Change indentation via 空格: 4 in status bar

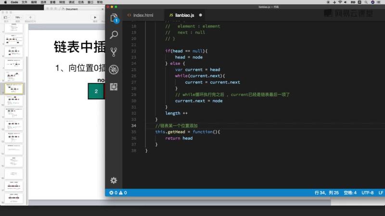(x=350, y=193)
